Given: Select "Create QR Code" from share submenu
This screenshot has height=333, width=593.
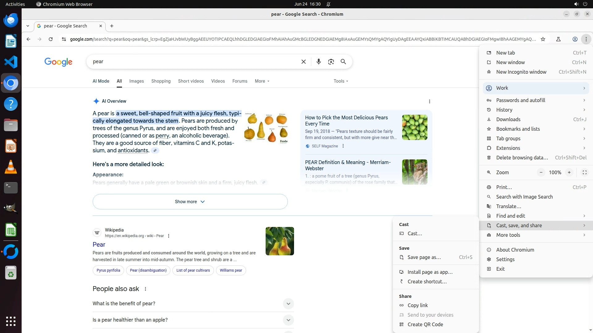Looking at the screenshot, I should [425, 324].
